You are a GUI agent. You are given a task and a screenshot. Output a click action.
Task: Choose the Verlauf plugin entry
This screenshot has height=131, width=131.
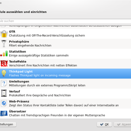click(65, 94)
